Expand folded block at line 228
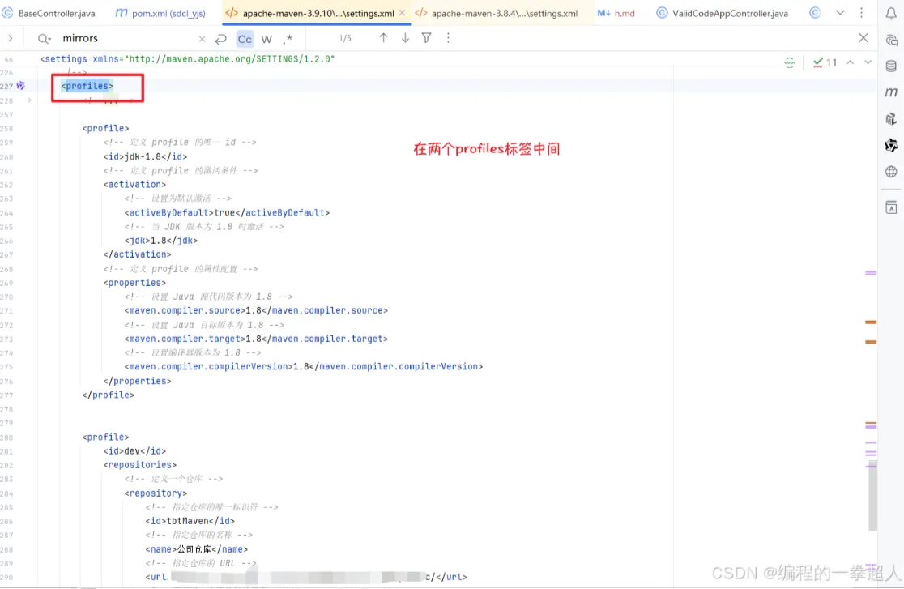 tap(29, 100)
